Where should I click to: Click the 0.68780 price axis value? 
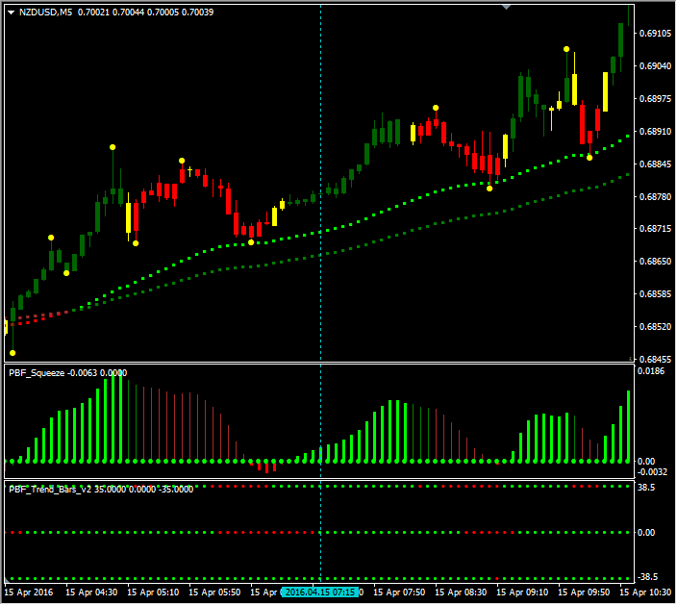656,196
